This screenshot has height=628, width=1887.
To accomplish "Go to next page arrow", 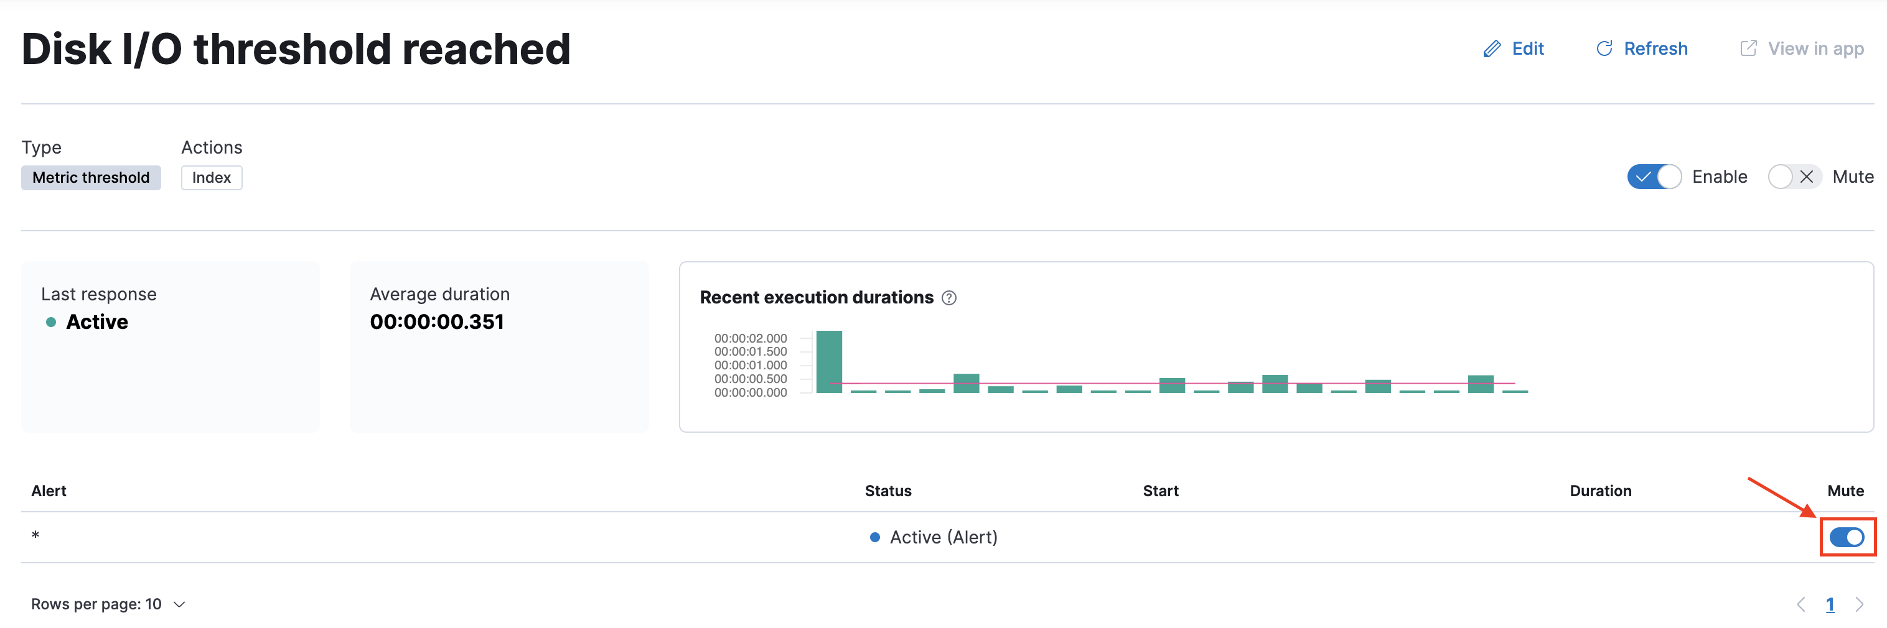I will pyautogui.click(x=1859, y=604).
